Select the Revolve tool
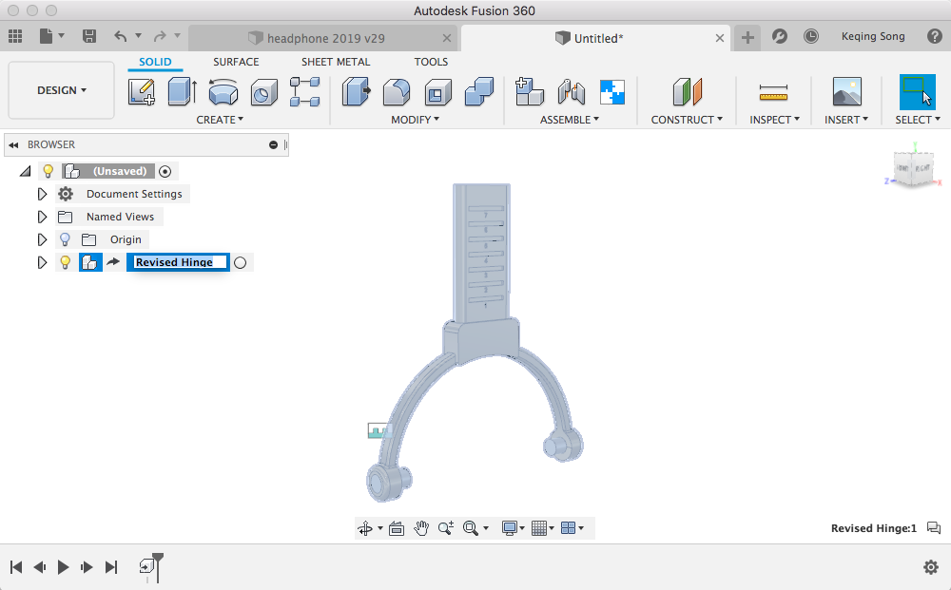The image size is (951, 590). (223, 92)
